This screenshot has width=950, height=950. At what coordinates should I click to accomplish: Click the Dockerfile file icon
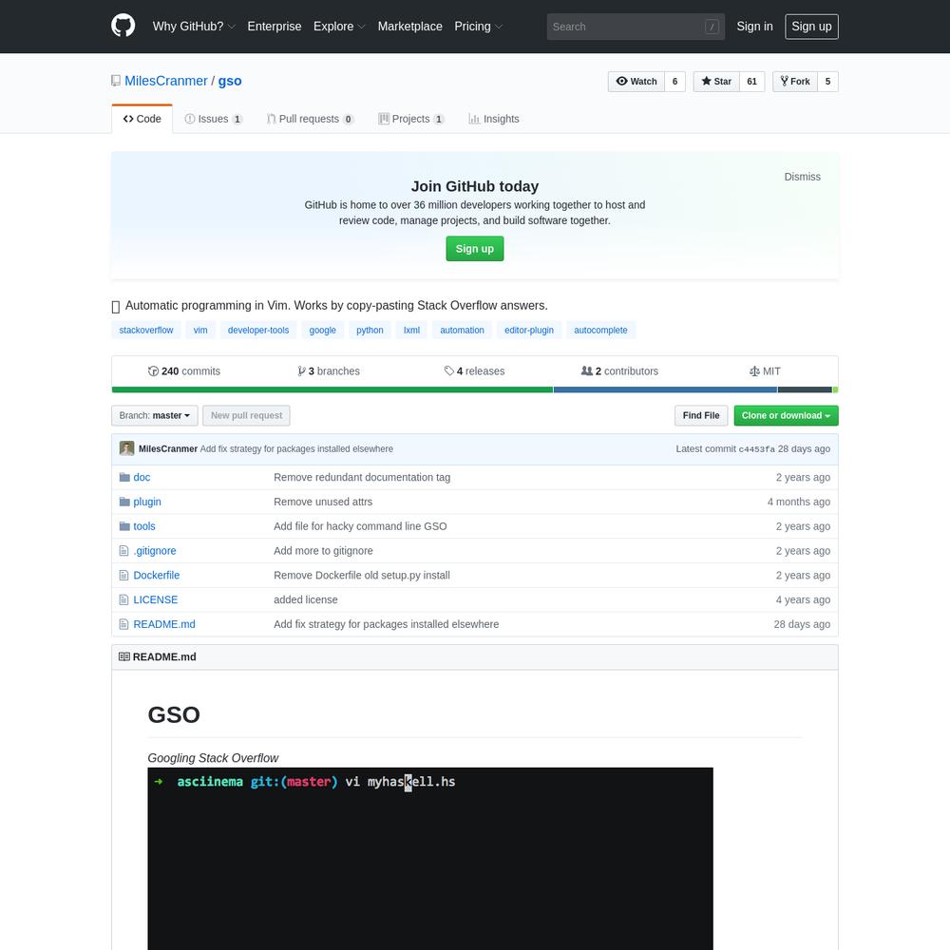124,575
